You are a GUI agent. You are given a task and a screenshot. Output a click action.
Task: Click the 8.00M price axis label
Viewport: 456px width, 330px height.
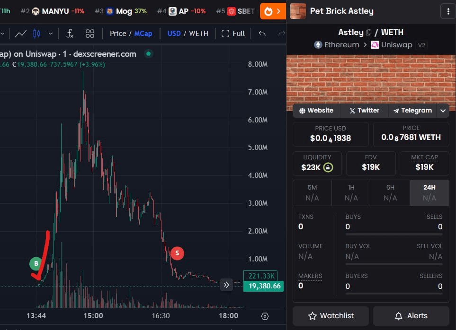pyautogui.click(x=258, y=64)
